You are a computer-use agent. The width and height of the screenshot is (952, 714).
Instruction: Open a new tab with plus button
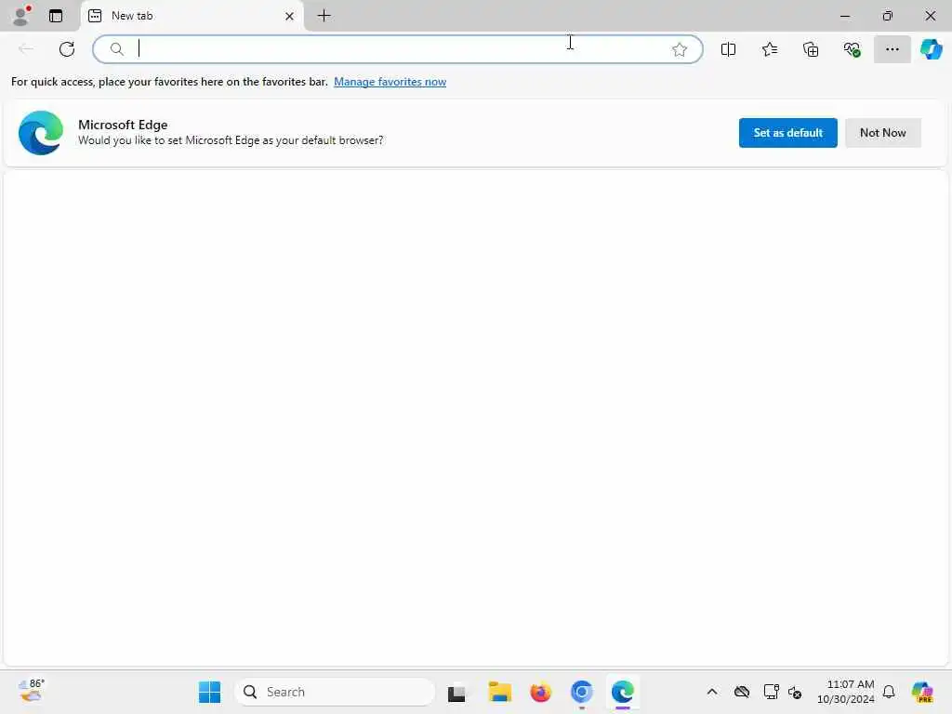point(324,16)
